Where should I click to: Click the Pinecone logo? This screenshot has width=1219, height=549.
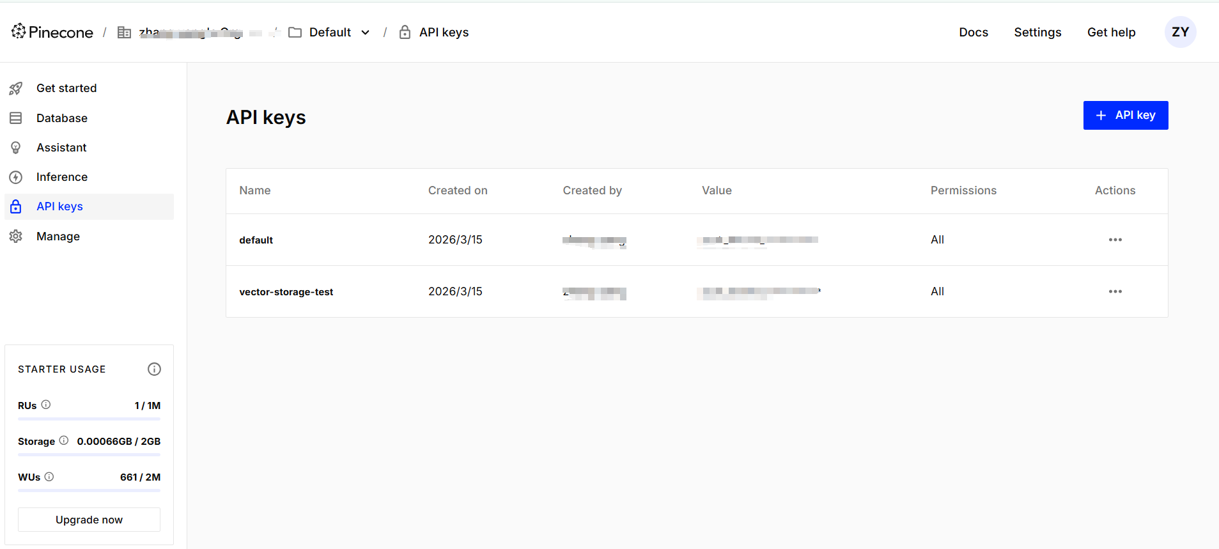[x=52, y=32]
